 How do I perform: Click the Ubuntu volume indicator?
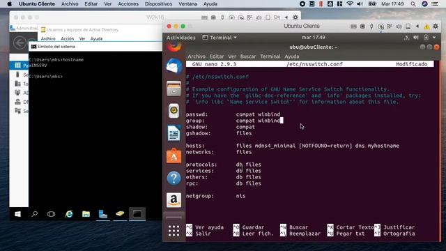tap(416, 37)
